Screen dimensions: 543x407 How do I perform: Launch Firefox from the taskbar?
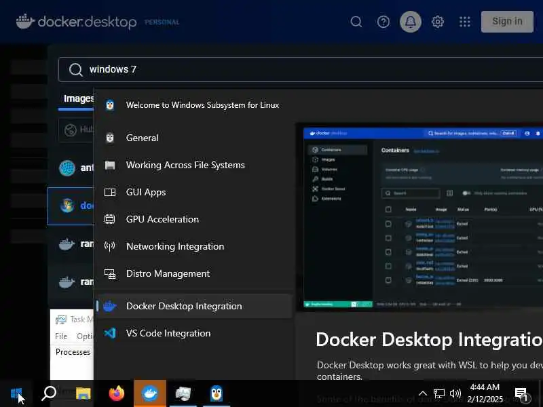tap(116, 393)
